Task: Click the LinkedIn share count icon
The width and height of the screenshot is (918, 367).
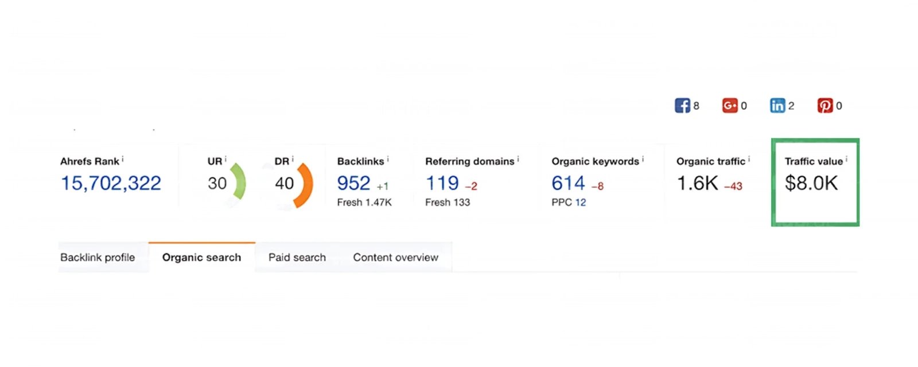Action: coord(777,105)
